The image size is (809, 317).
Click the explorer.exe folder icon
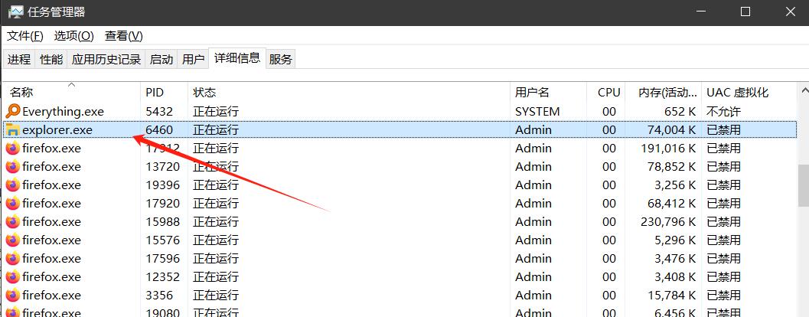click(x=12, y=129)
